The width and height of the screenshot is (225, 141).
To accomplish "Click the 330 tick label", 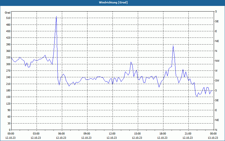I will 8,58.
